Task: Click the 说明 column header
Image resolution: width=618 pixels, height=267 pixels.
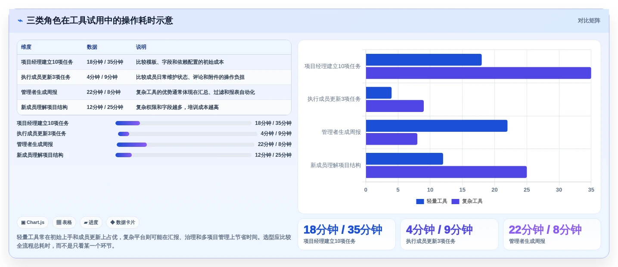Action: pos(141,47)
